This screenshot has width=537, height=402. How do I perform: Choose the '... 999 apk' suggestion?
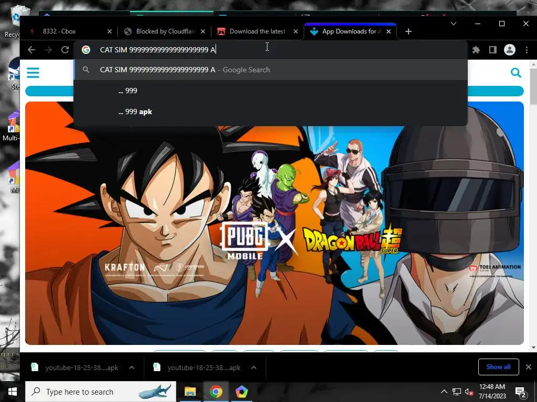[271, 112]
